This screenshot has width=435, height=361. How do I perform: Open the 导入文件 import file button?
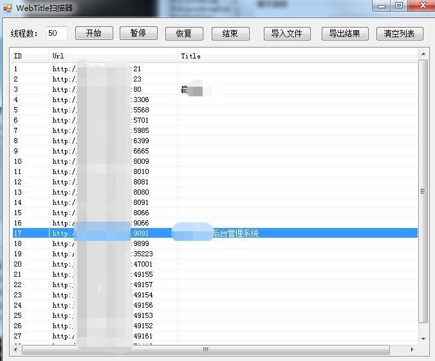[x=287, y=33]
